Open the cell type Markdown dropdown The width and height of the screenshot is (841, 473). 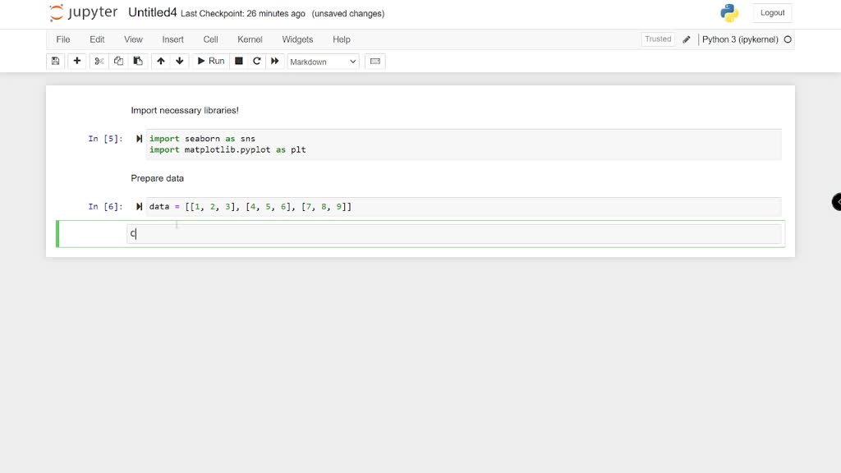[x=323, y=62]
